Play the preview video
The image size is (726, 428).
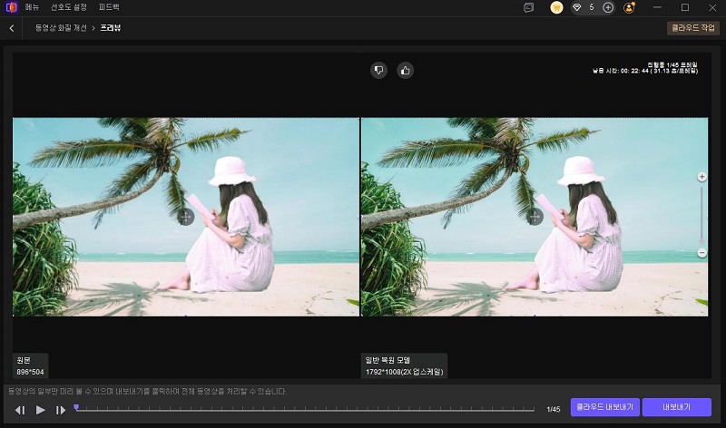click(x=40, y=410)
